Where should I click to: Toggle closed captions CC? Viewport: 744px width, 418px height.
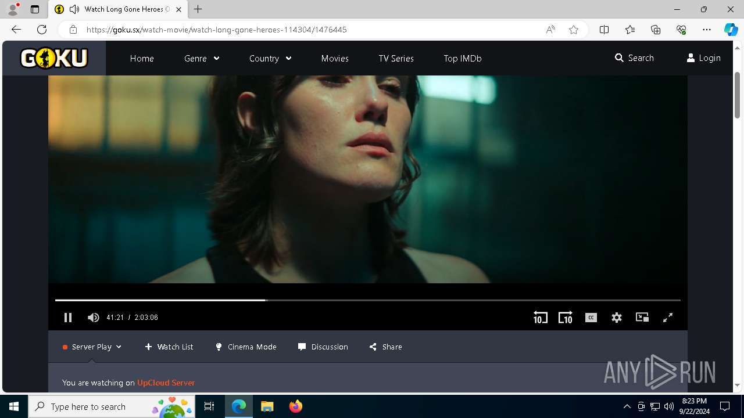tap(591, 318)
